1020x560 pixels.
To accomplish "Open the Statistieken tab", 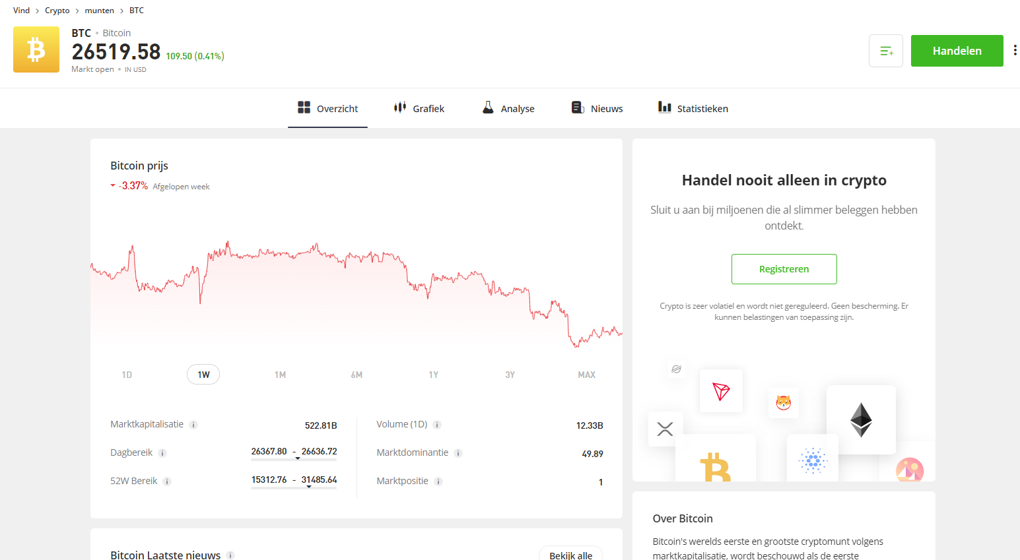I will click(x=693, y=108).
